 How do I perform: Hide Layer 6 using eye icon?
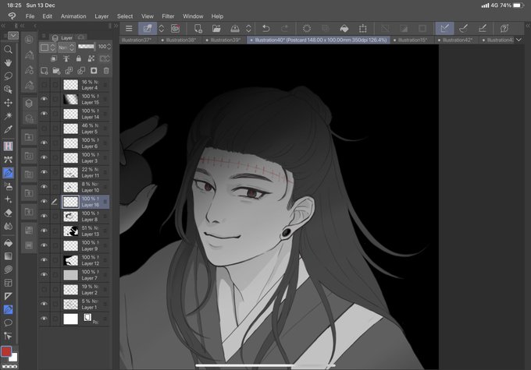click(44, 143)
